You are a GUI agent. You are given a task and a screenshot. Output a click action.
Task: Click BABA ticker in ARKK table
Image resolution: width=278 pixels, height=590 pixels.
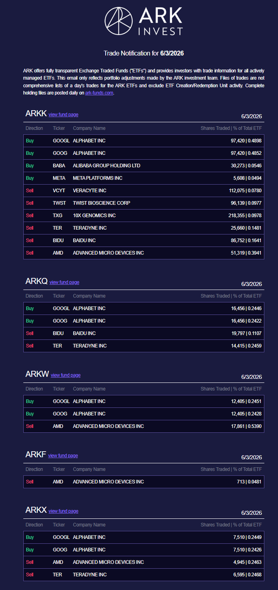tap(59, 166)
